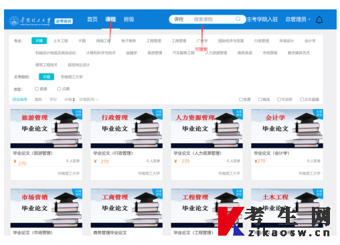Filter by 土木工程 major
Image resolution: width=340 pixels, height=245 pixels.
pyautogui.click(x=61, y=41)
